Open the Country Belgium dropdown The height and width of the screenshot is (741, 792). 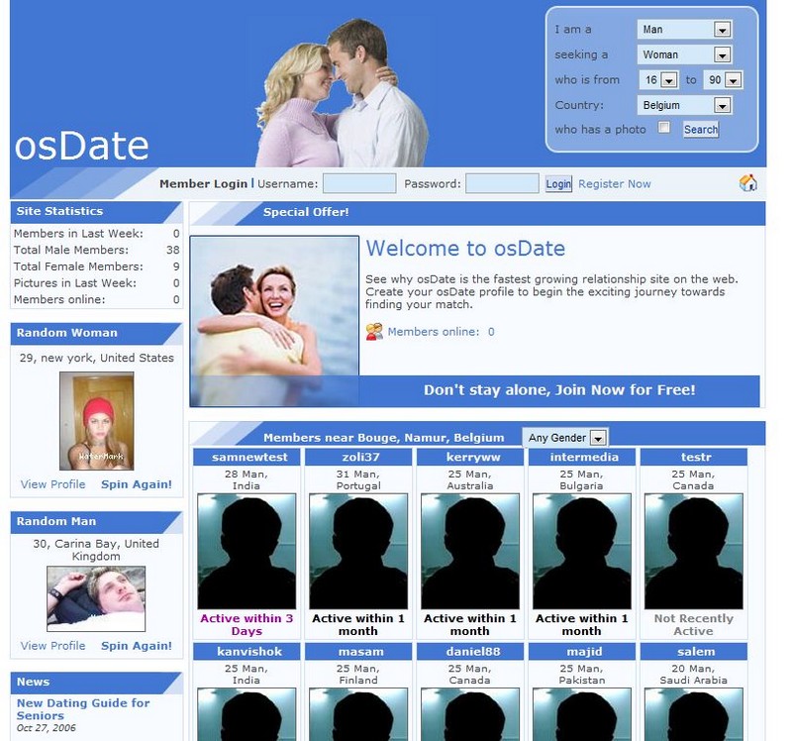click(x=684, y=105)
